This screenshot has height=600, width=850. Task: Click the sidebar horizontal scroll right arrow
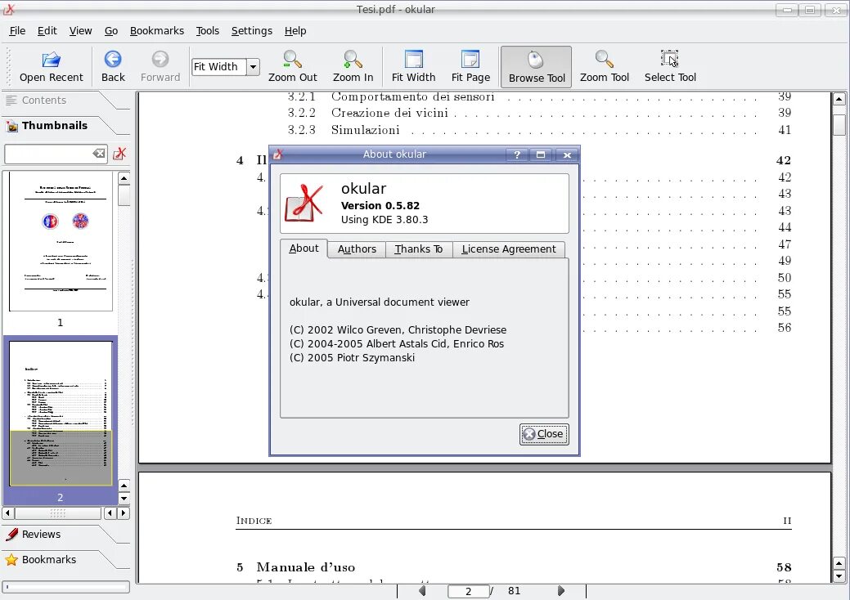124,513
